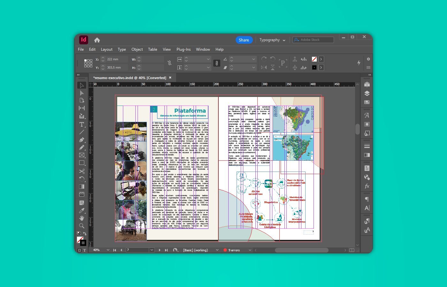Open the Object menu
Image resolution: width=447 pixels, height=287 pixels.
click(137, 49)
